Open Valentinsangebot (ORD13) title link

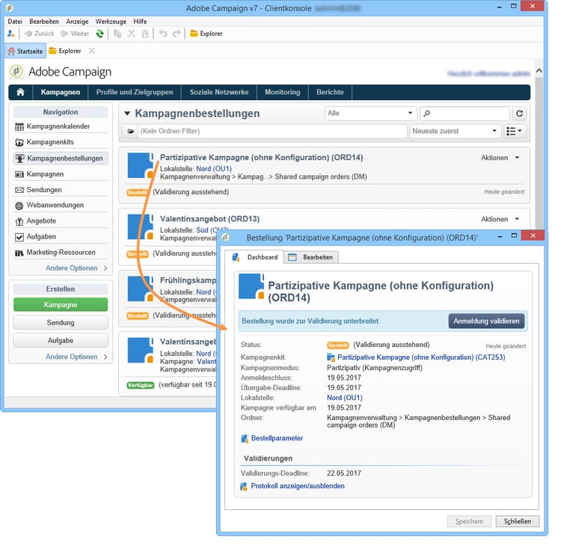click(x=209, y=219)
